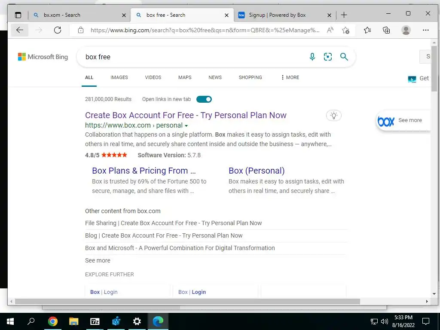Image resolution: width=440 pixels, height=330 pixels.
Task: Start visual search with camera icon
Action: [x=328, y=57]
